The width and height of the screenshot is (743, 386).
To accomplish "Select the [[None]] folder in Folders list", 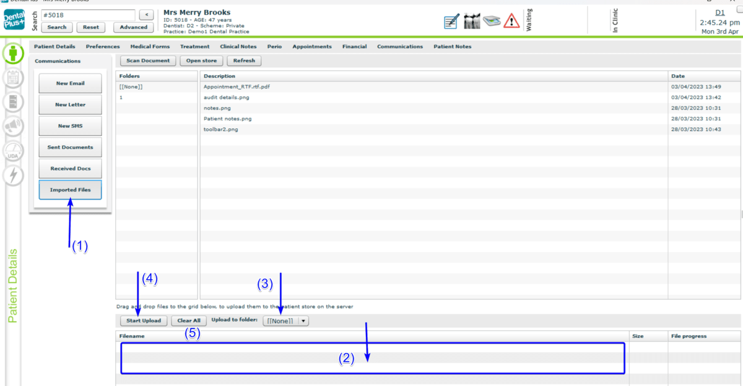I will tap(131, 87).
